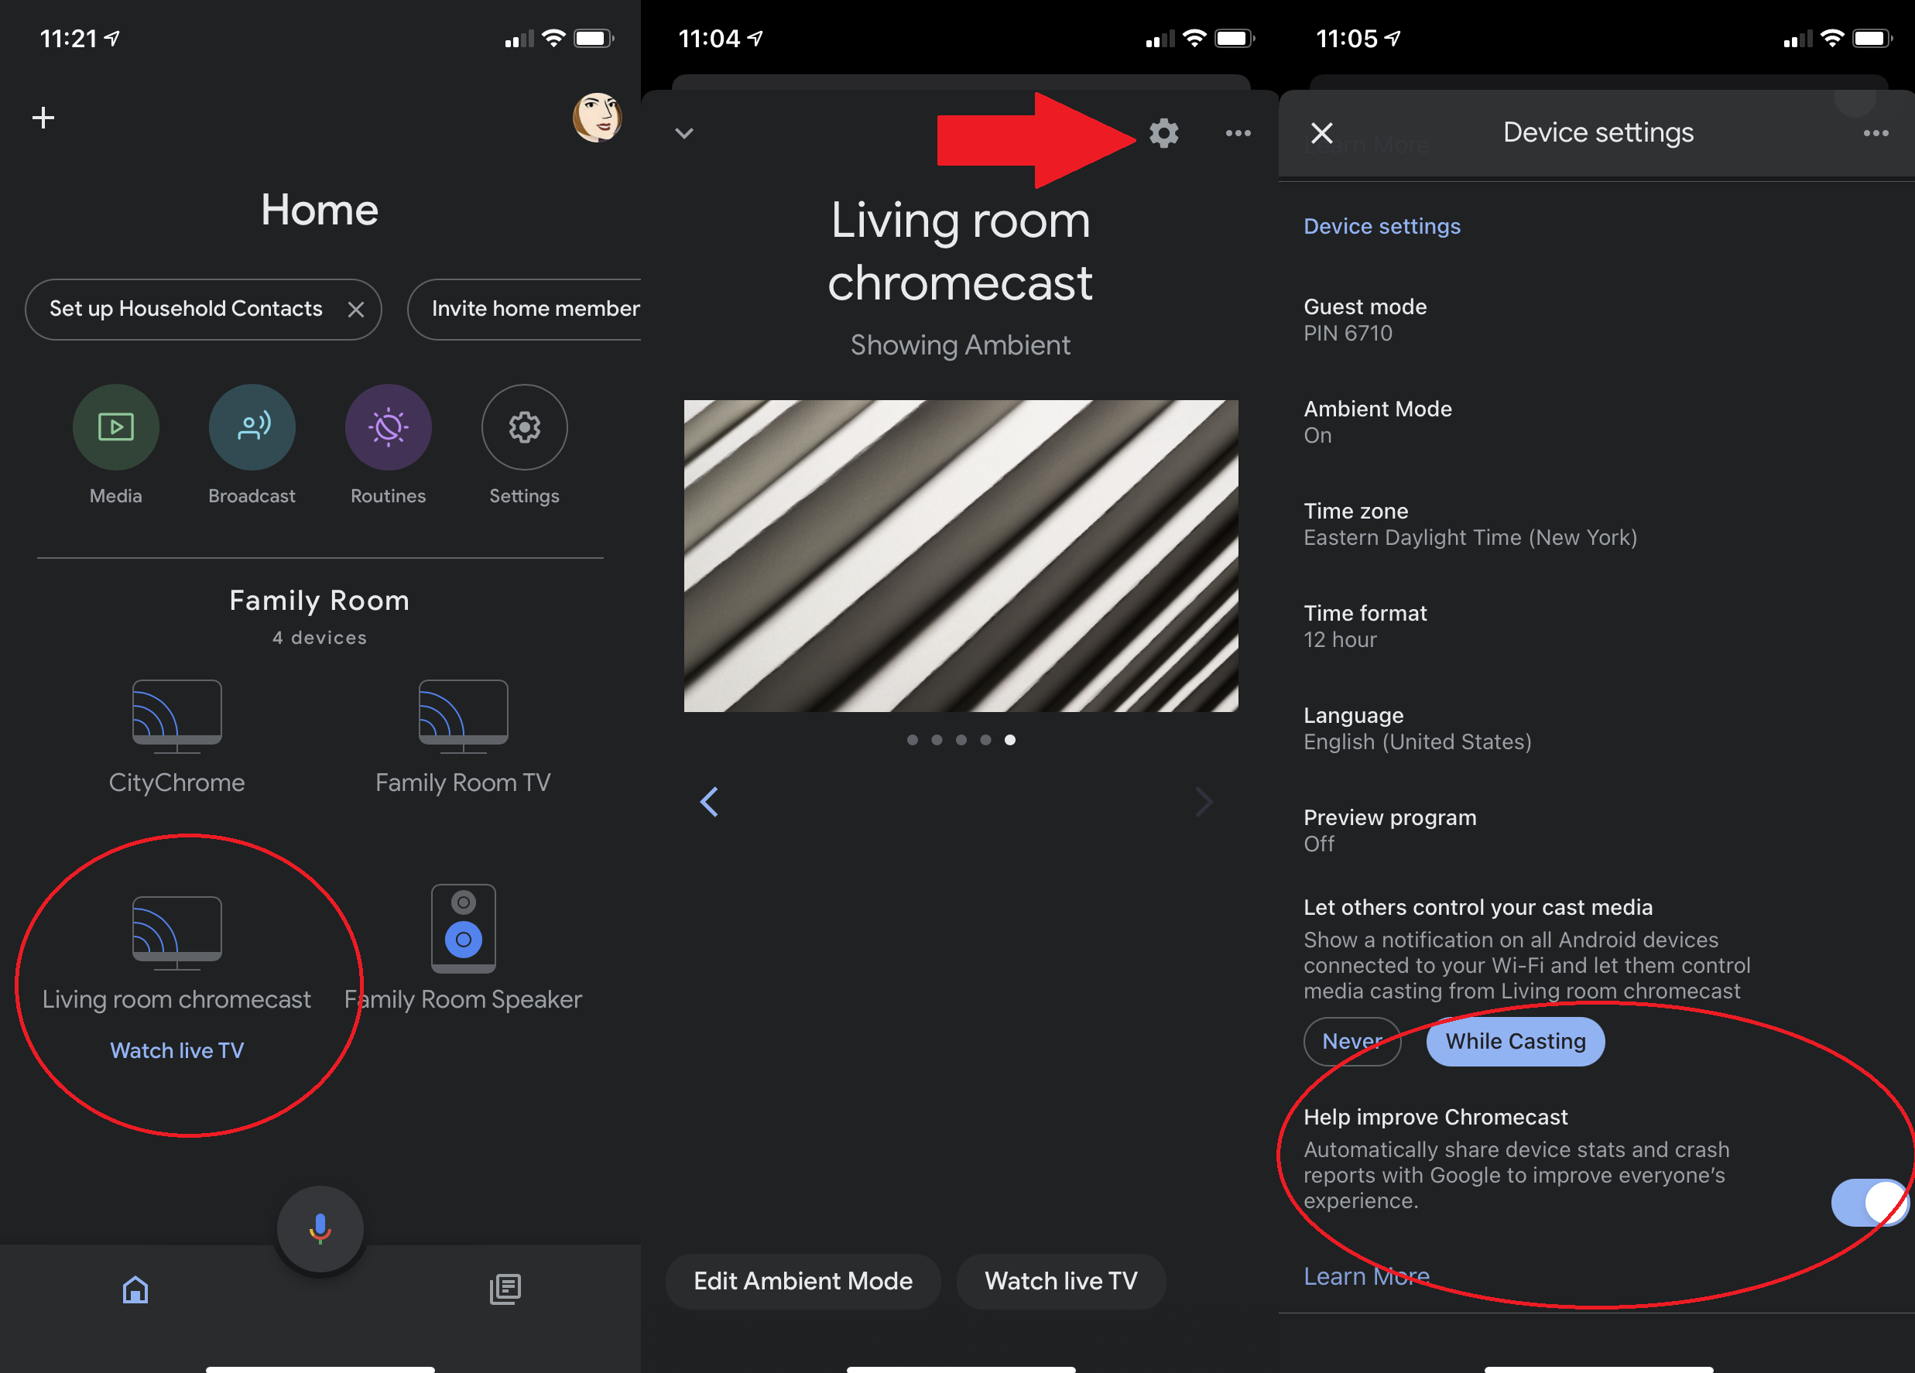Close the Device settings screen
The image size is (1915, 1373).
click(x=1321, y=133)
